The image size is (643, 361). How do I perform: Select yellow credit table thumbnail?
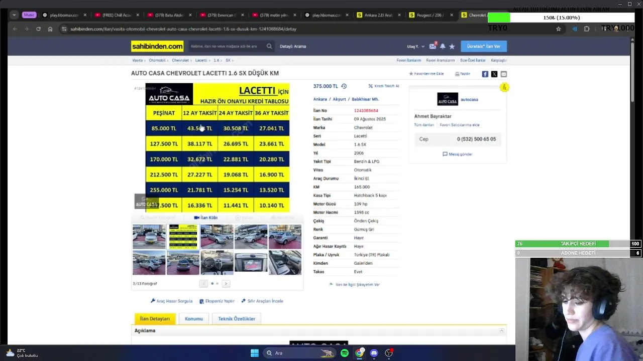click(183, 237)
